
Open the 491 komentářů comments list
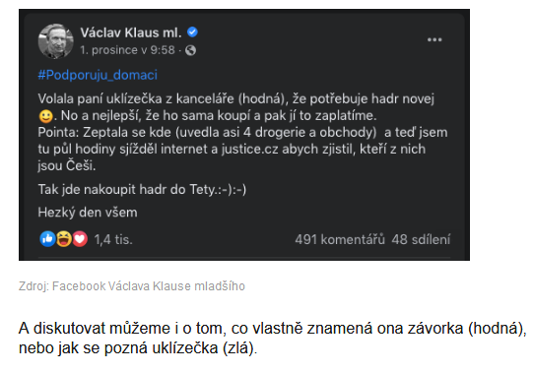click(x=340, y=239)
